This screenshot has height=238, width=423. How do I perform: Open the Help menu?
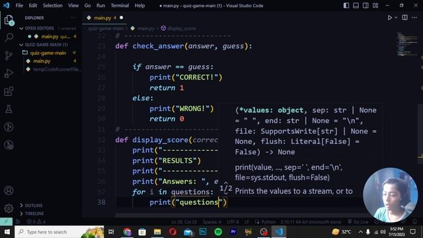click(139, 5)
